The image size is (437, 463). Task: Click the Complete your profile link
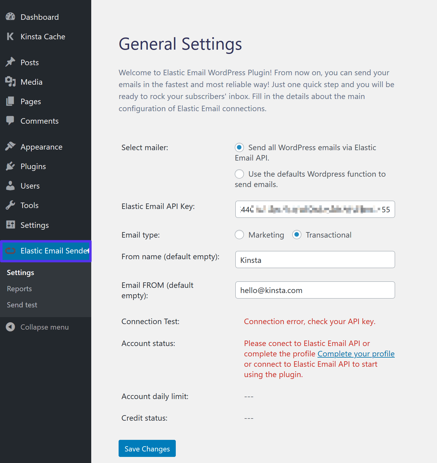tap(356, 353)
